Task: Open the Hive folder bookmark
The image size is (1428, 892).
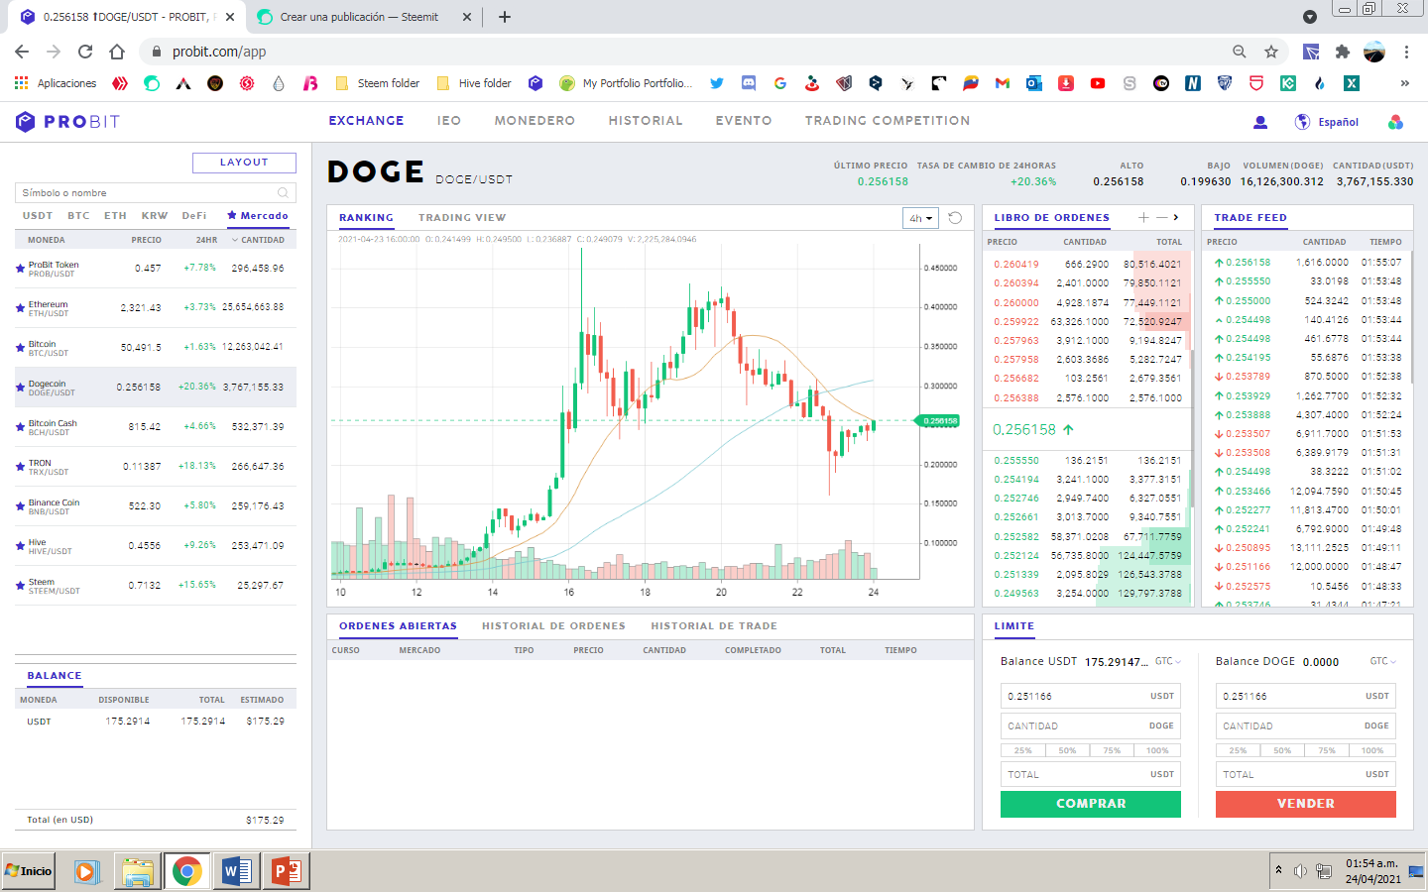Action: pyautogui.click(x=474, y=83)
